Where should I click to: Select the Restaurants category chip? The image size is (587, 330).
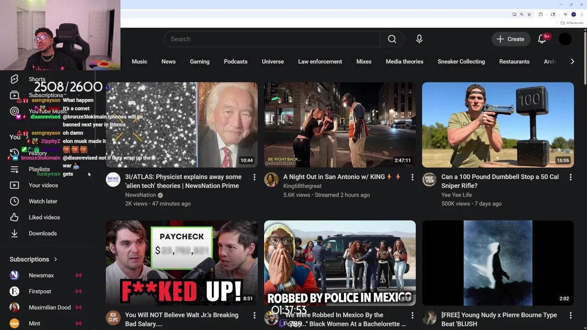click(514, 61)
